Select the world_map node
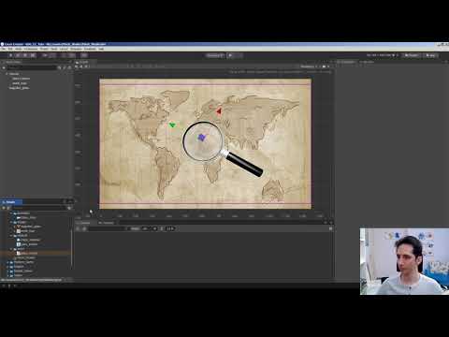Screen dimensions: 449x337 coord(20,83)
